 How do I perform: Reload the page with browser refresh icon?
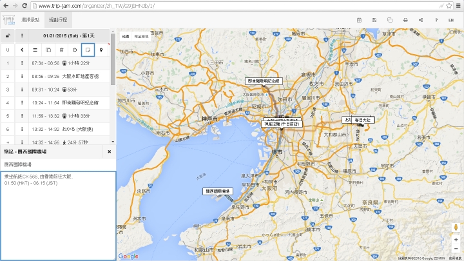tap(24, 6)
